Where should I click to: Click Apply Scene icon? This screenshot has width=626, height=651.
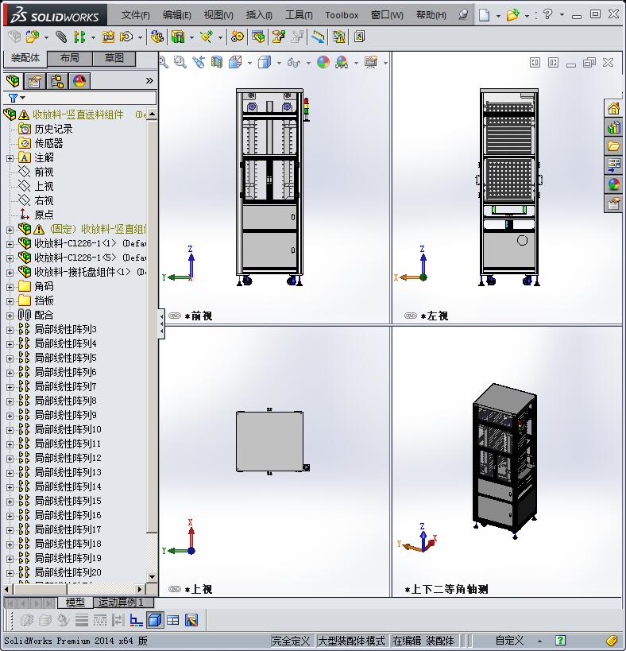342,62
